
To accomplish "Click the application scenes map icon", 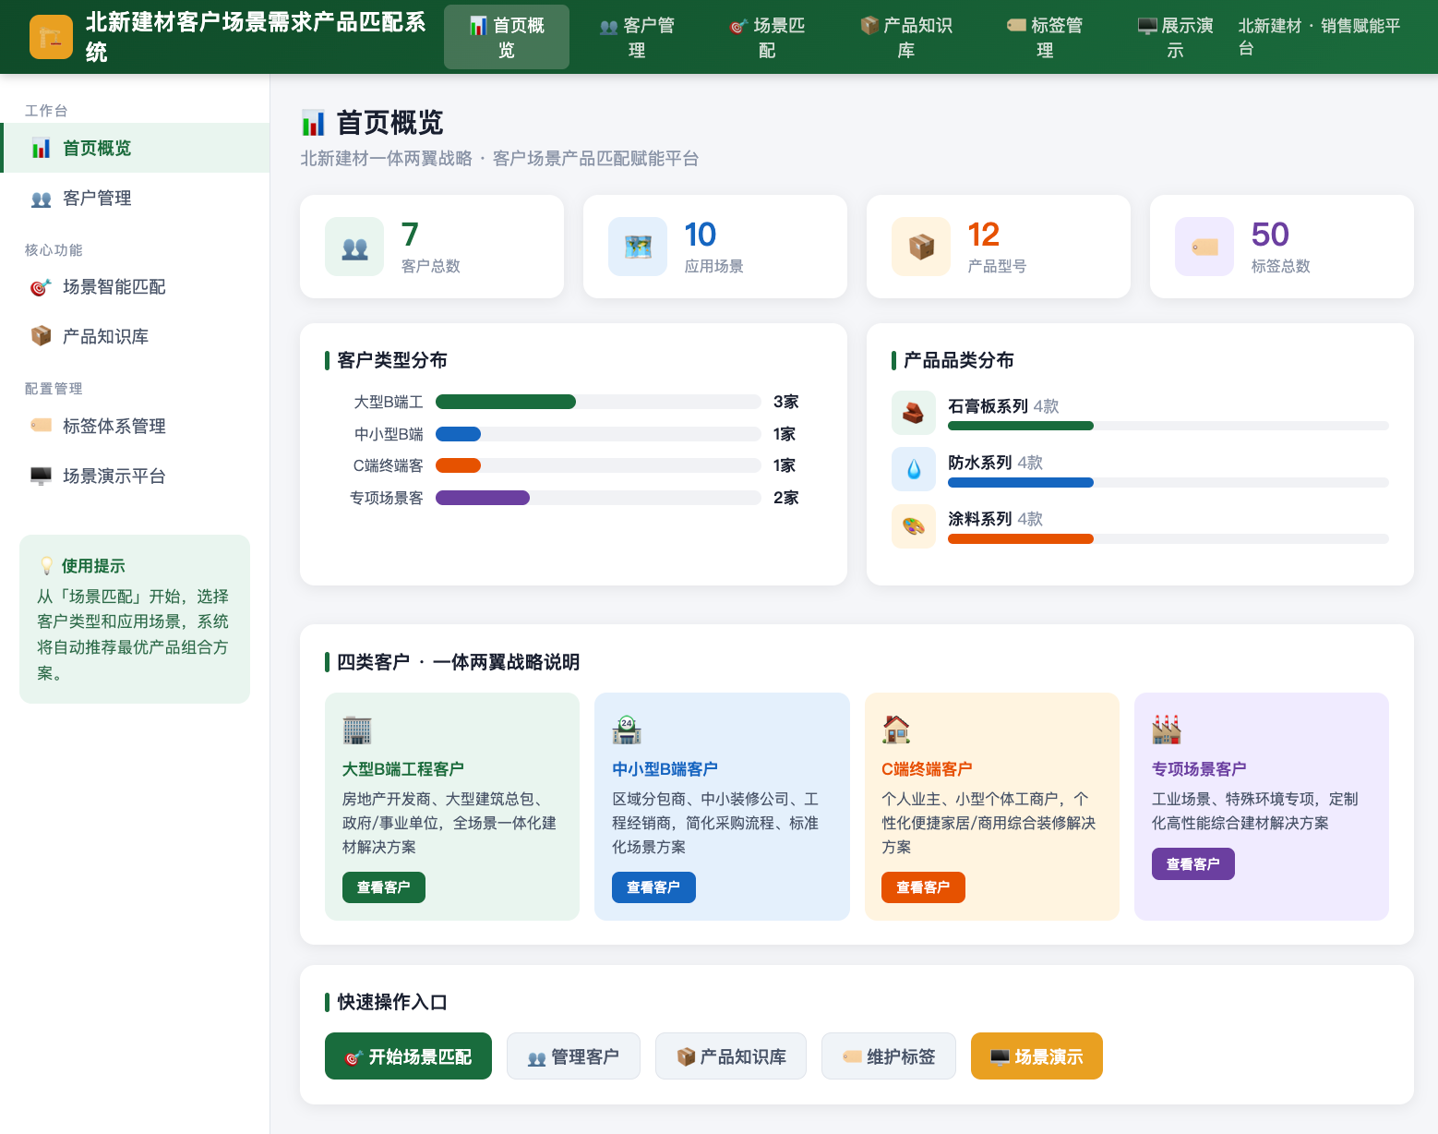I will tap(638, 247).
